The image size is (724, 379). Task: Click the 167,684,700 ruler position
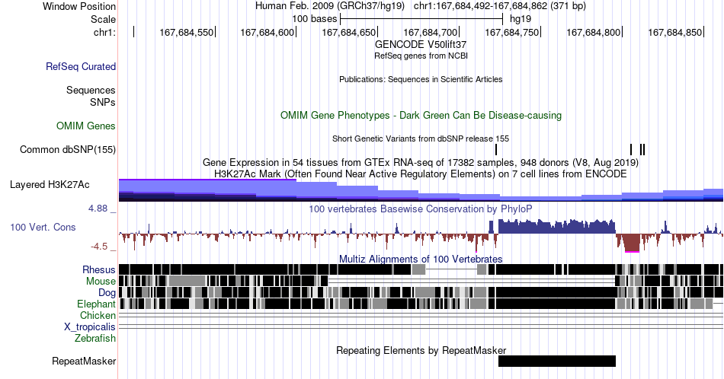pos(431,32)
